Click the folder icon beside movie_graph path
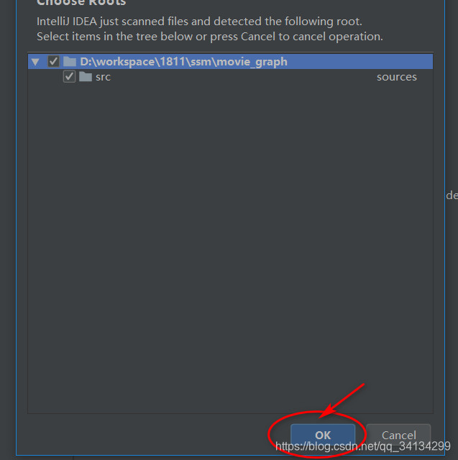The width and height of the screenshot is (458, 460). pos(70,62)
